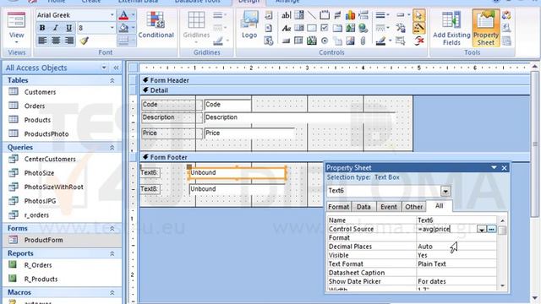The image size is (541, 304).
Task: Select the Unbound text box beside Text8
Action: pos(238,189)
